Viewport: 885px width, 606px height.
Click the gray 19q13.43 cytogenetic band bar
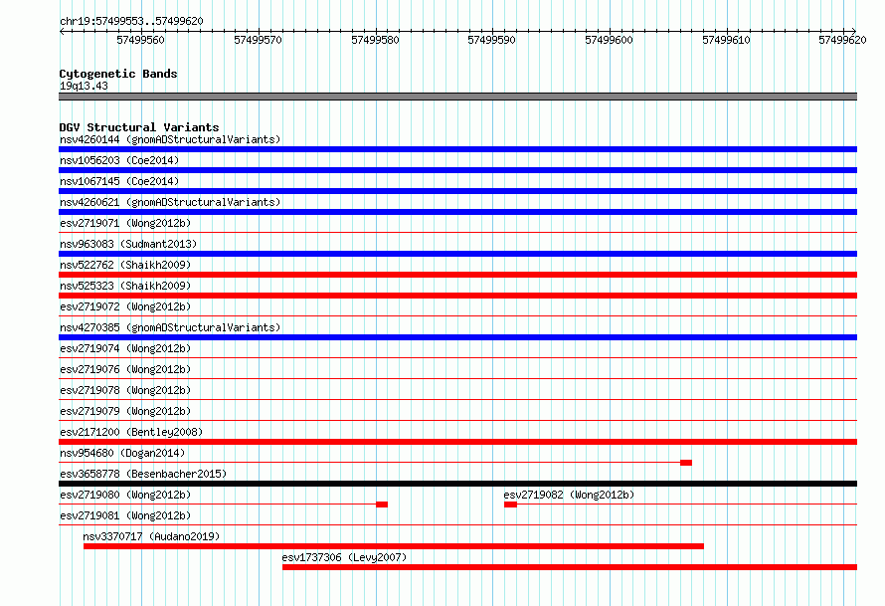(457, 97)
